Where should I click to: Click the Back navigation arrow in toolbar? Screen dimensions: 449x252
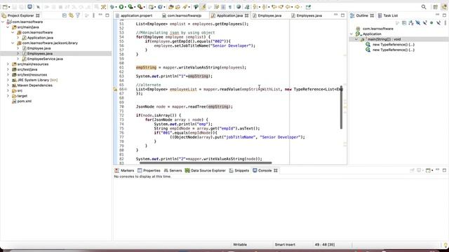coord(288,7)
